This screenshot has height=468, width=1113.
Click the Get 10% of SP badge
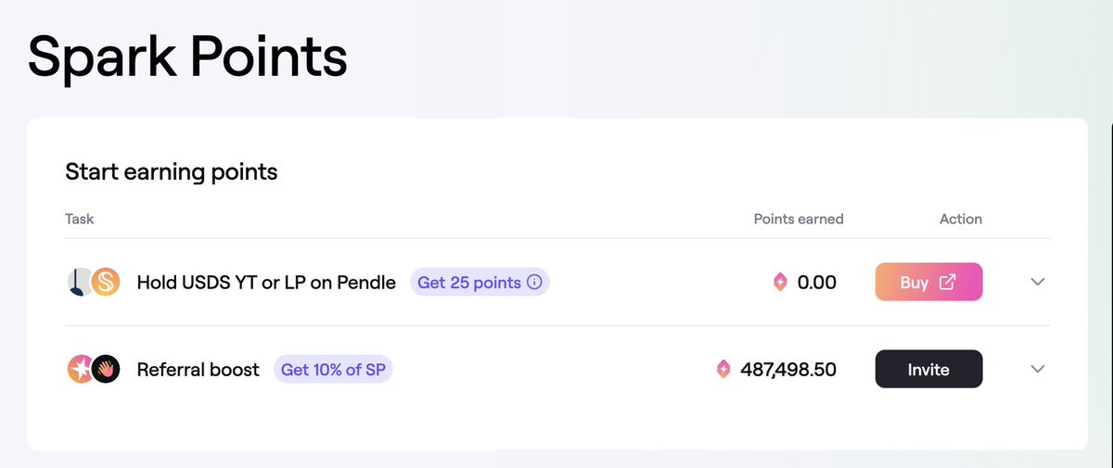[x=333, y=370]
